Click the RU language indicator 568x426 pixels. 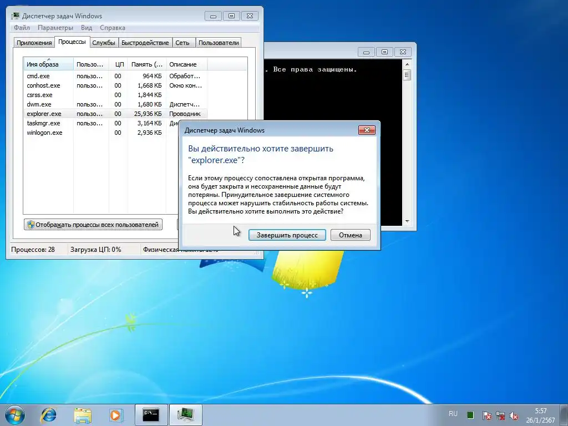[x=453, y=414]
